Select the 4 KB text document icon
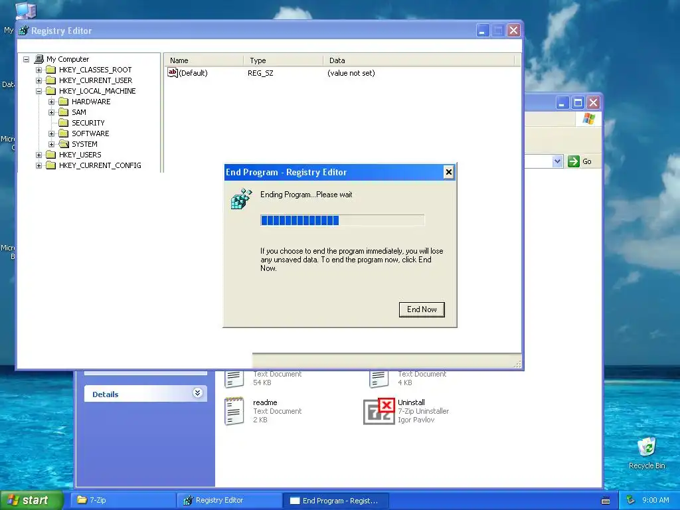 pos(379,379)
